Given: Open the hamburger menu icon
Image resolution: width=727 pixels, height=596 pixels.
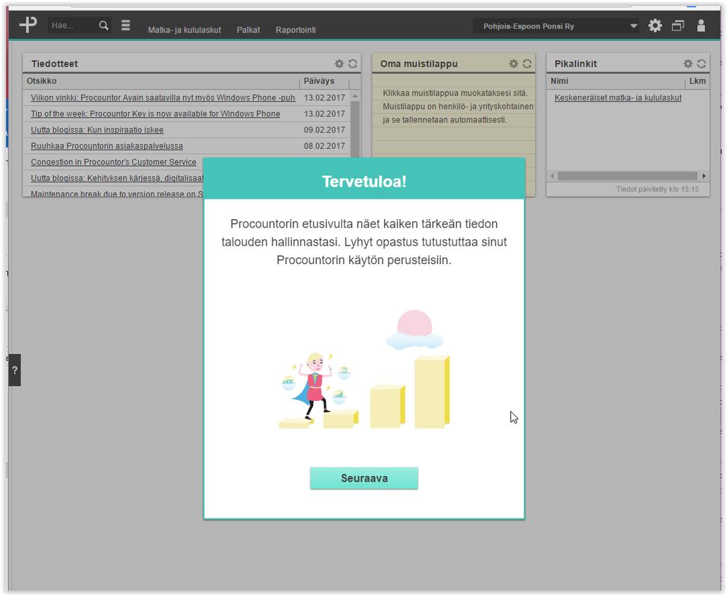Looking at the screenshot, I should point(126,25).
